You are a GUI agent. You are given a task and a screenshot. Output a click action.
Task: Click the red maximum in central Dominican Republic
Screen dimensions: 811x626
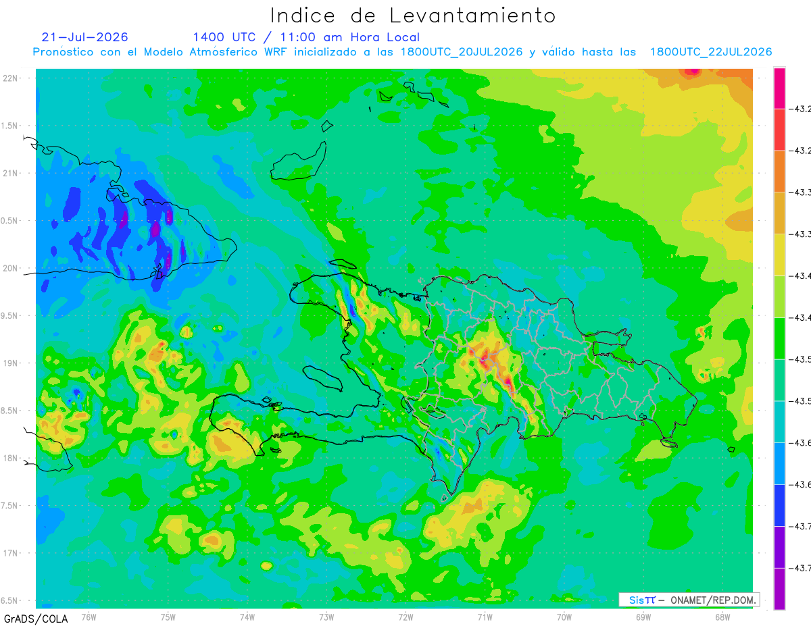(485, 359)
